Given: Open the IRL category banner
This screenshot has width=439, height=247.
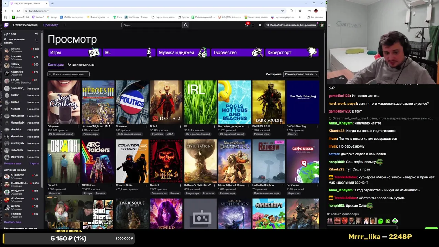Looking at the screenshot, I should click(129, 52).
